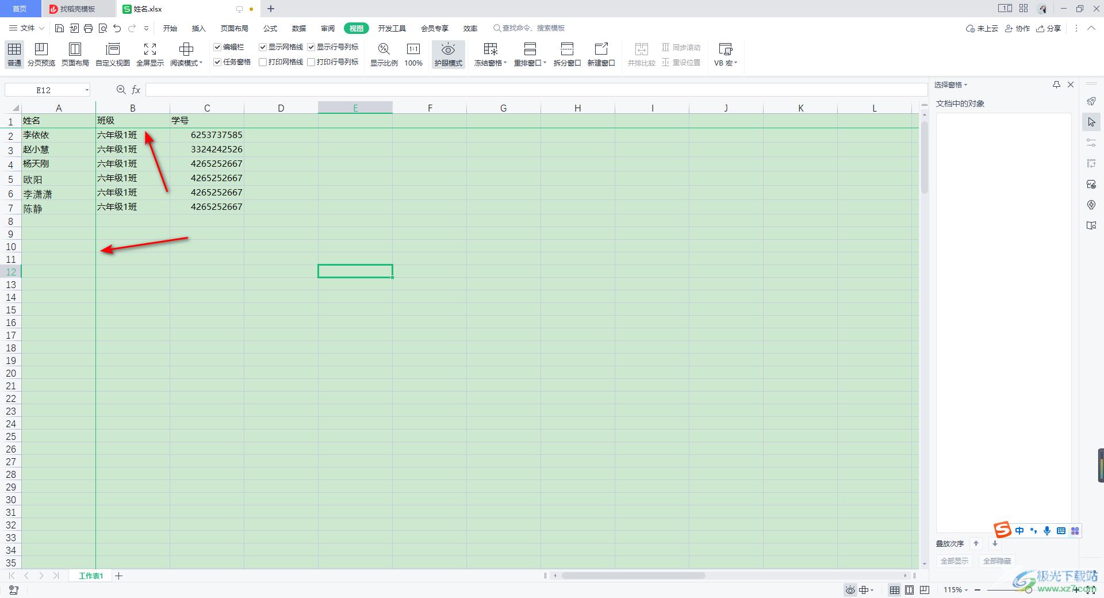Click the 重排窗口 arrange windows icon
The height and width of the screenshot is (598, 1104).
[x=530, y=49]
